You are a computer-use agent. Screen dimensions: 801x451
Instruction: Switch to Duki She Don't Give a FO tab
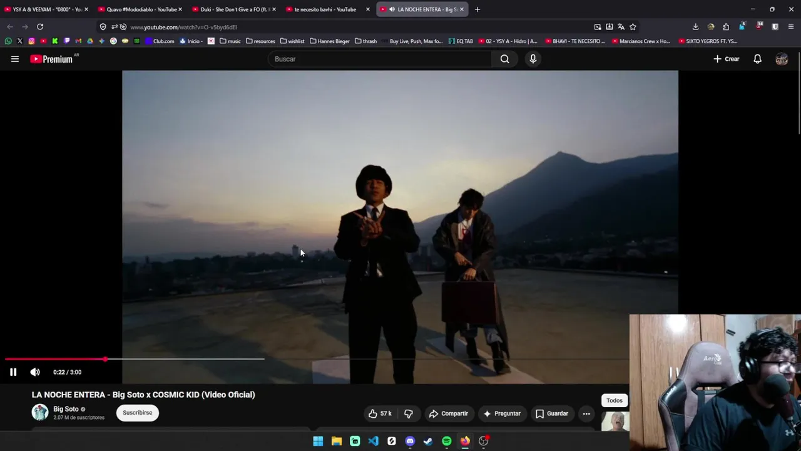(x=235, y=9)
